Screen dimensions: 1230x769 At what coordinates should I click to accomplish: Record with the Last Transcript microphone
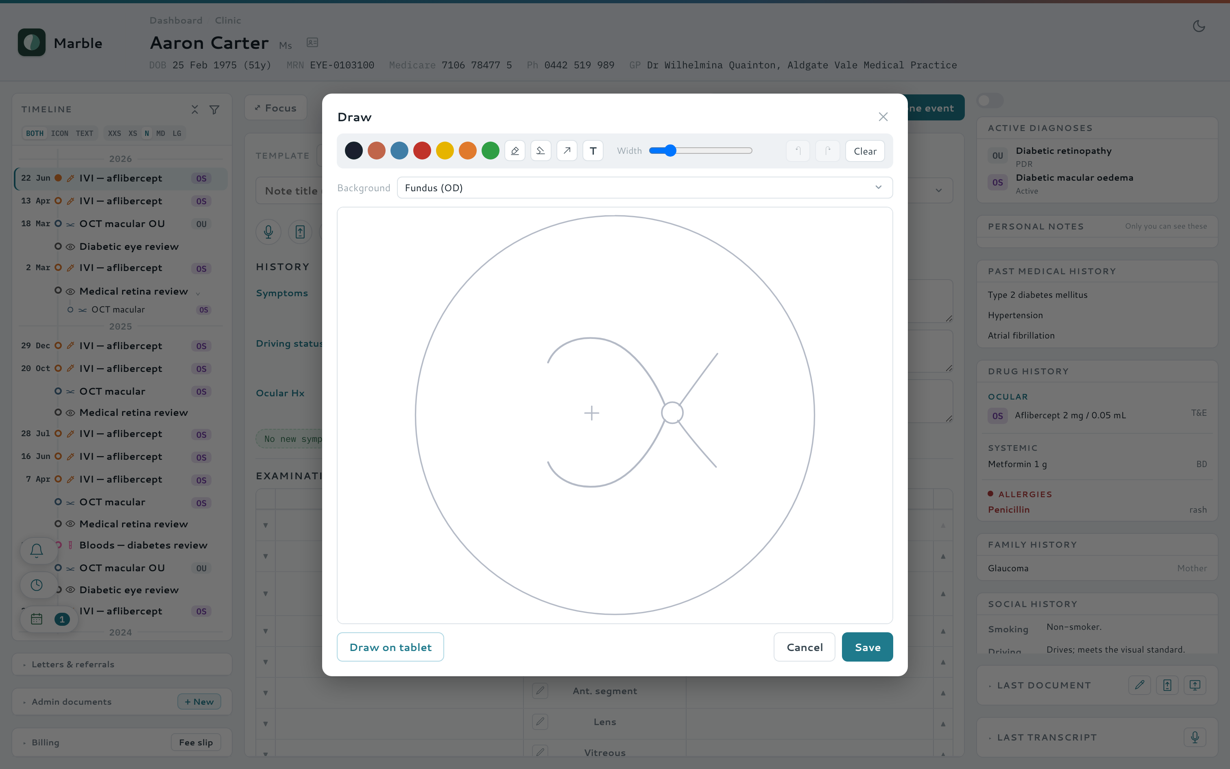pyautogui.click(x=1195, y=737)
